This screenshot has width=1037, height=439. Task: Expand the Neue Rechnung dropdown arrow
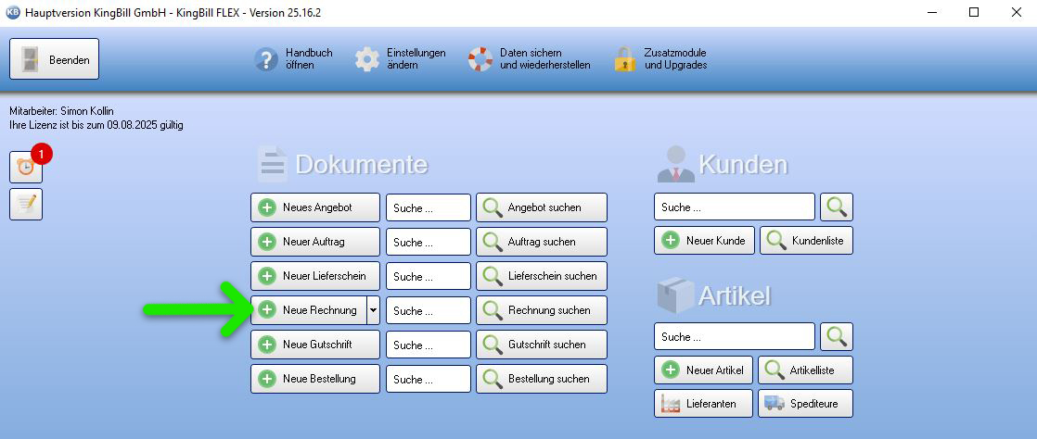(x=374, y=310)
